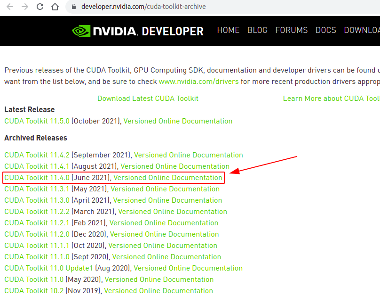This screenshot has height=296, width=380.
Task: Open DOCS in the navigation bar
Action: point(326,30)
